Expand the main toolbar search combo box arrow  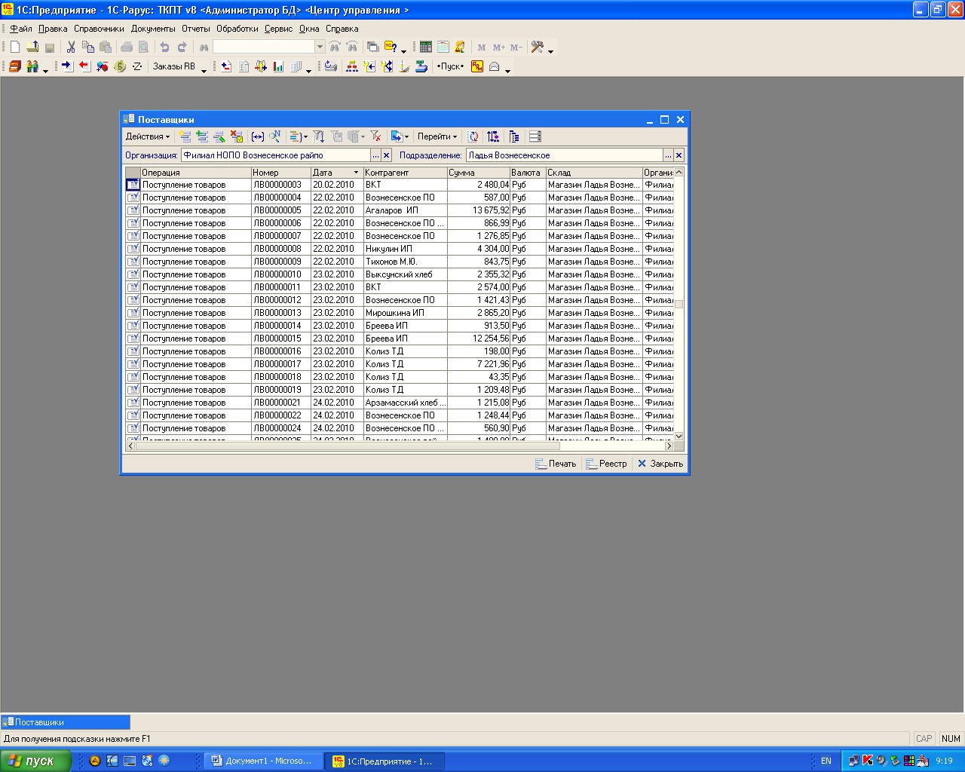(320, 47)
